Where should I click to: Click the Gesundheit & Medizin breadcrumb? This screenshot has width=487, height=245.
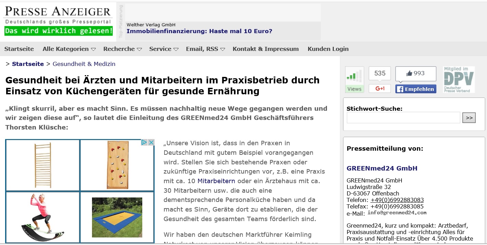pyautogui.click(x=84, y=64)
